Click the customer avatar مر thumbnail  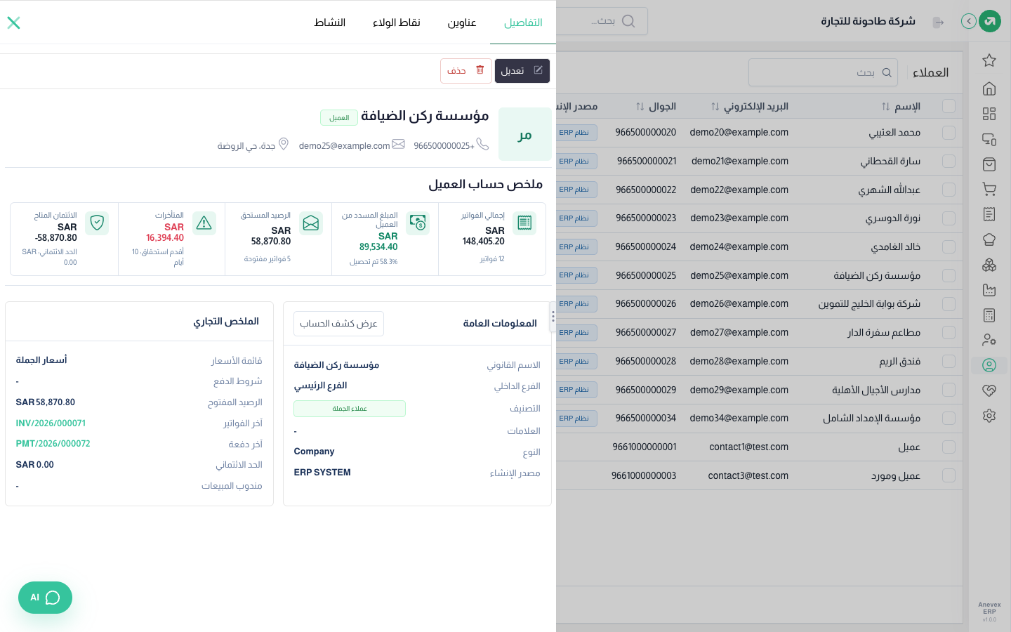coord(525,134)
